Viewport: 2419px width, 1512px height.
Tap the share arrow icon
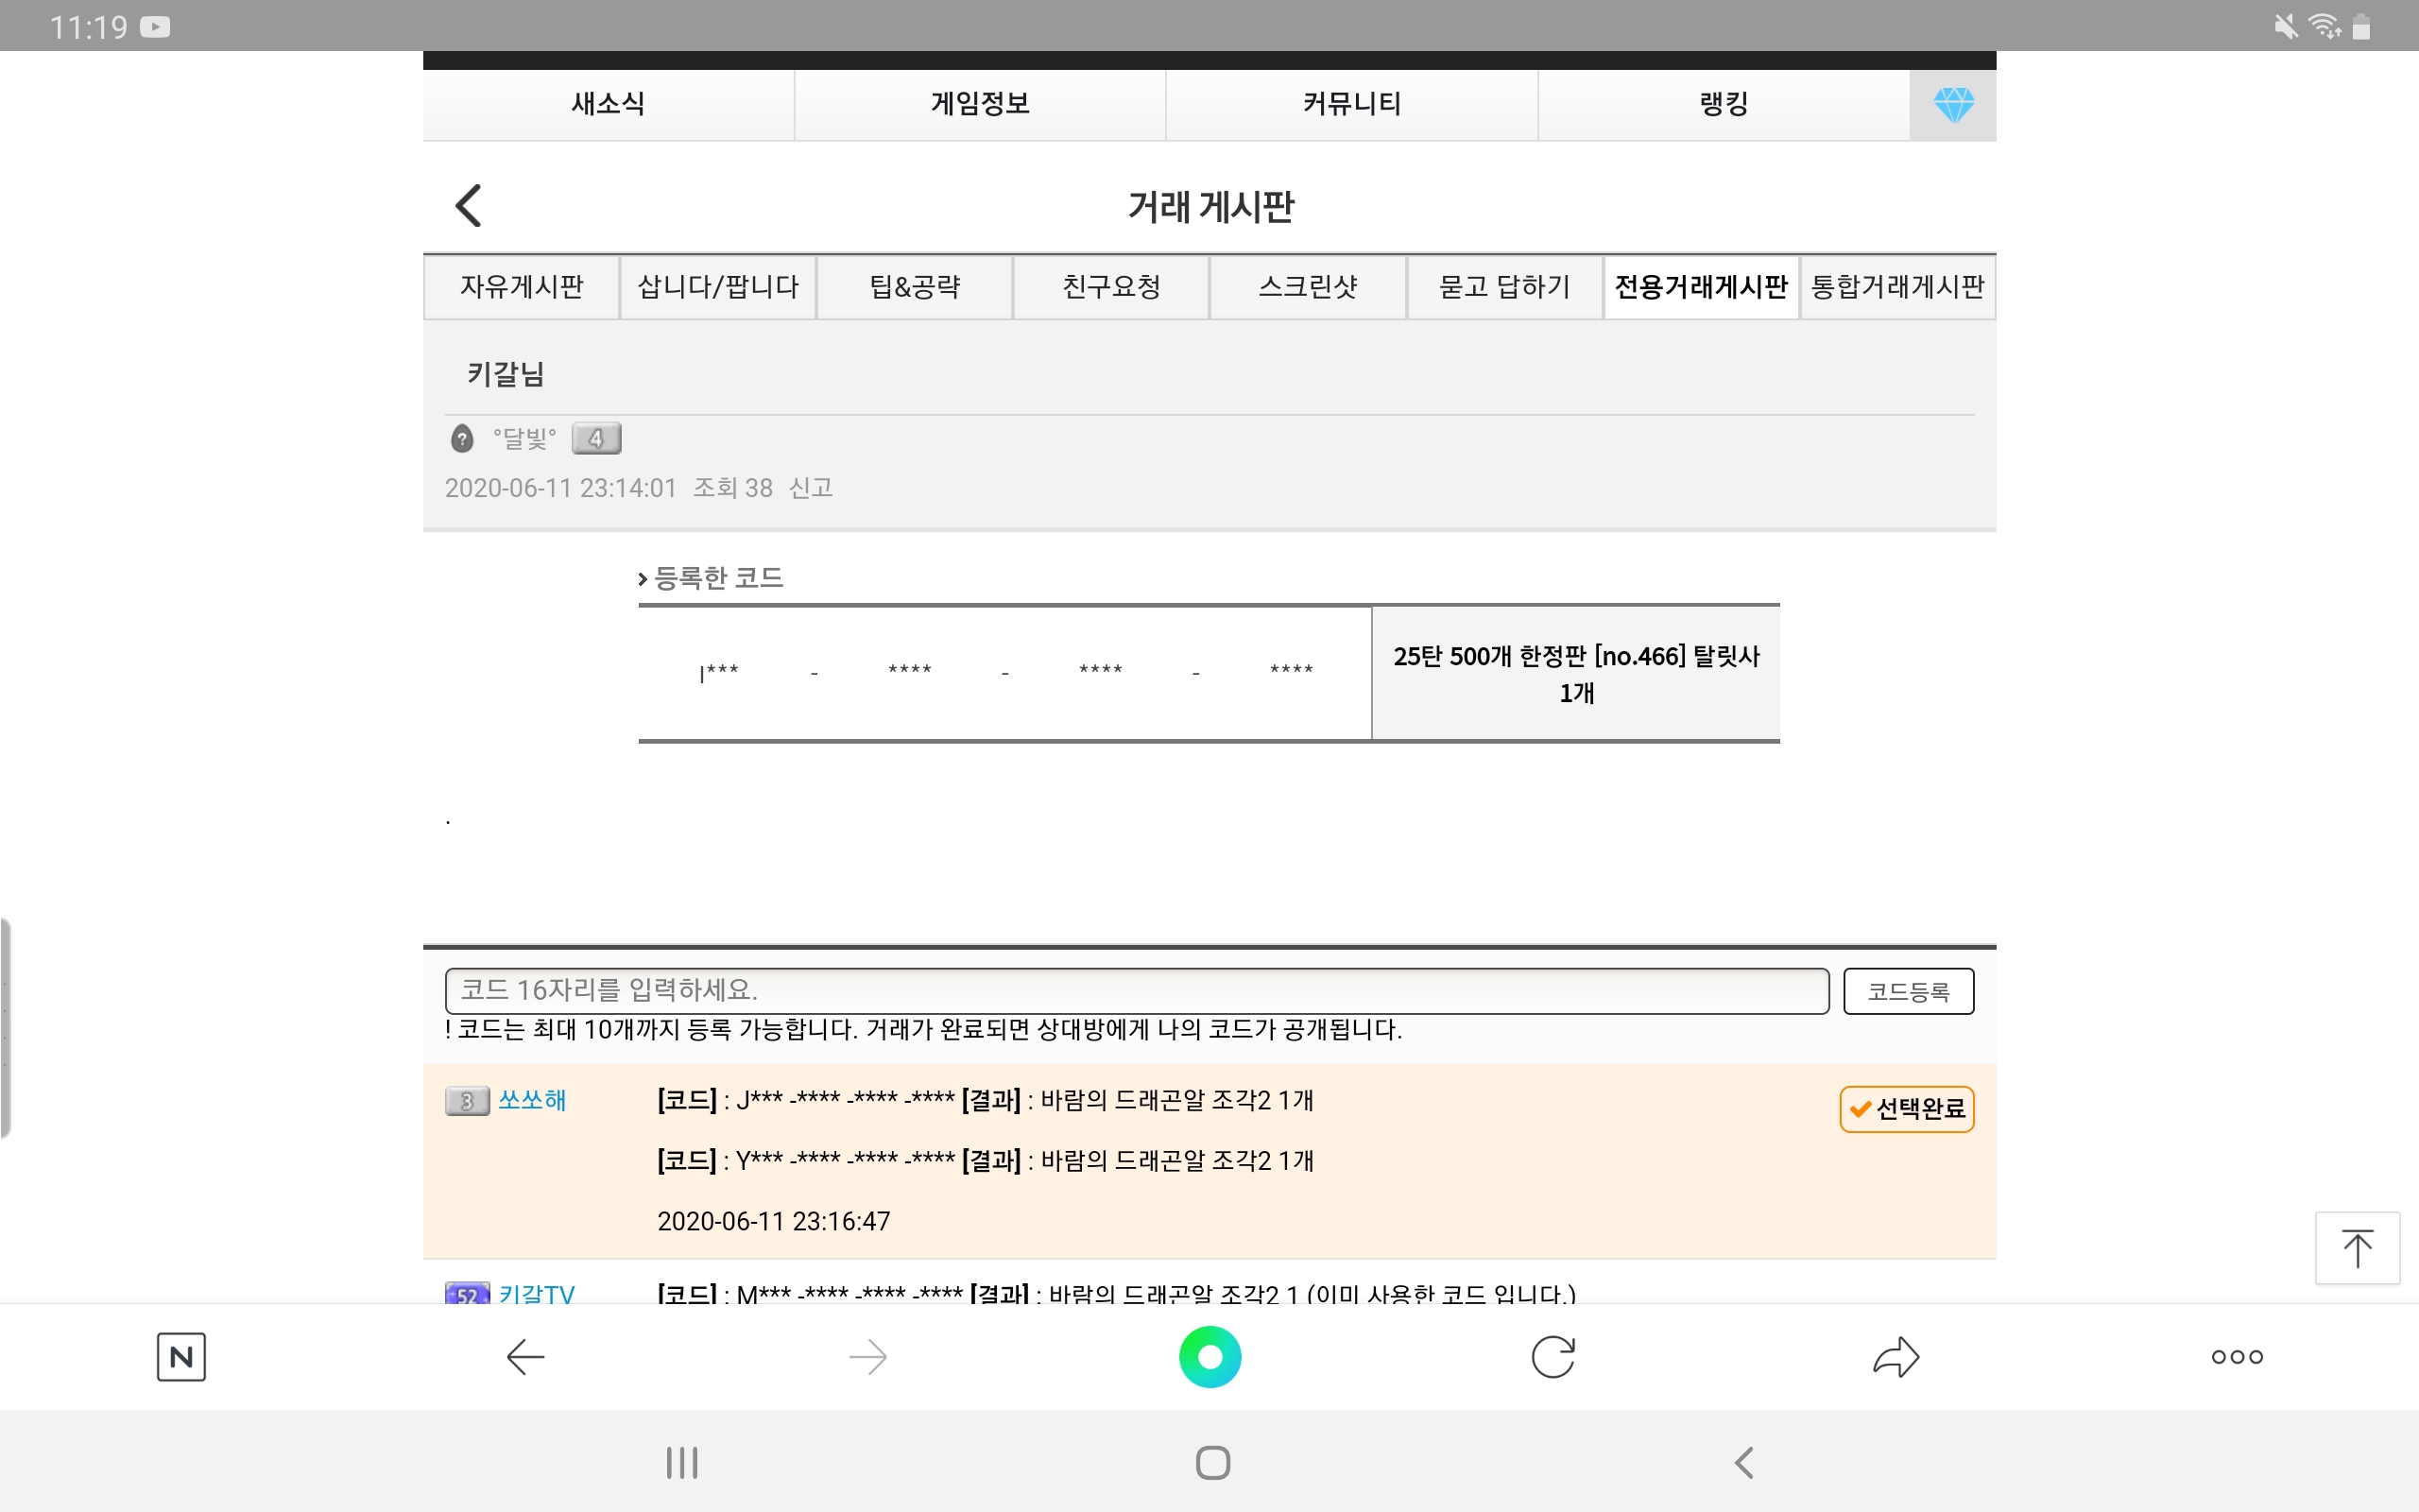point(1896,1356)
